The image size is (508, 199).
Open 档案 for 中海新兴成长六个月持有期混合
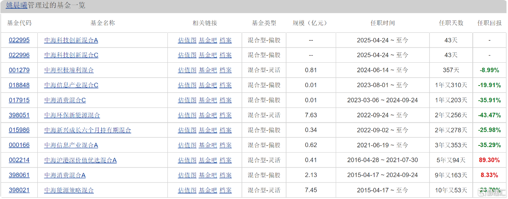point(226,130)
